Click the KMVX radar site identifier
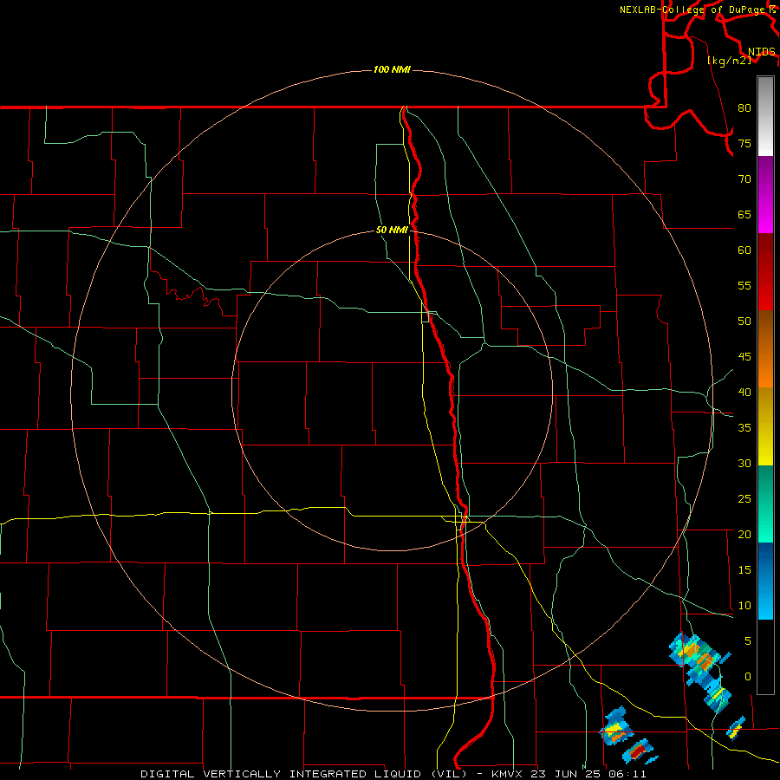This screenshot has width=780, height=780. [507, 774]
